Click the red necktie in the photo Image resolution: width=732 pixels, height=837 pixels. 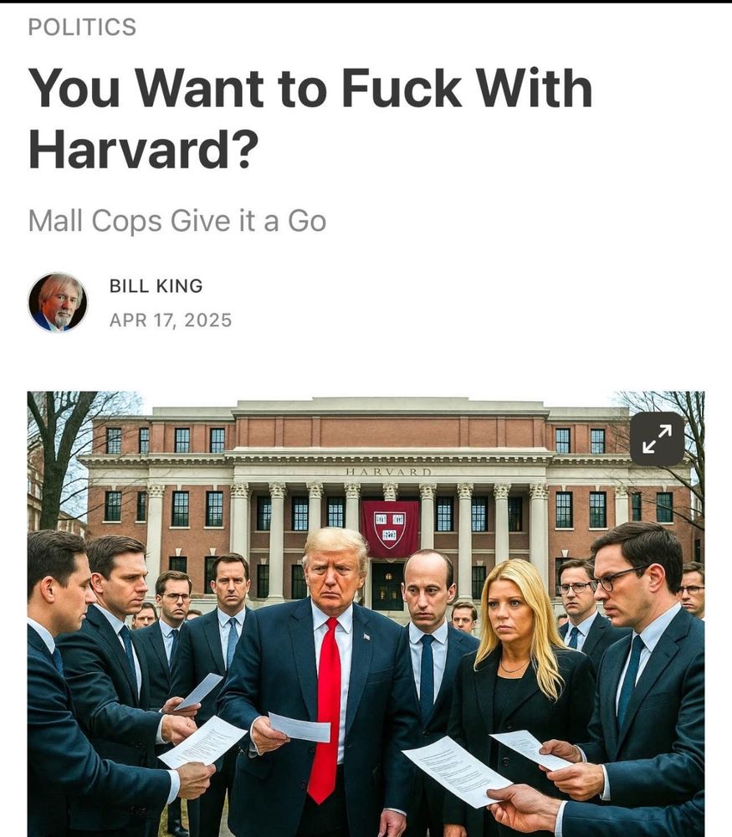pyautogui.click(x=326, y=710)
